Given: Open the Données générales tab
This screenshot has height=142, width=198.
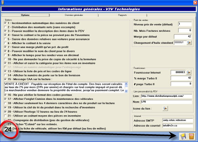Looking at the screenshot, I should (x=74, y=15).
